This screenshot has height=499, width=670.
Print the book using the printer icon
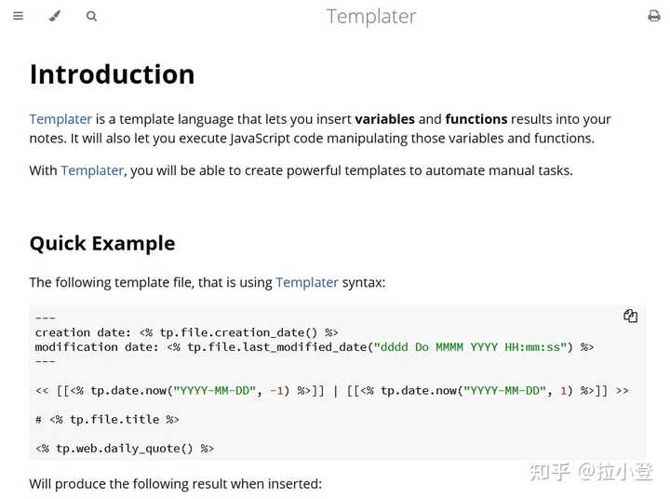tap(653, 16)
